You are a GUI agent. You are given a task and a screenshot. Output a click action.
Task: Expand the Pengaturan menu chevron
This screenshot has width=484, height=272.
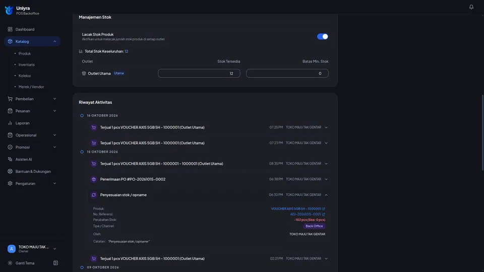click(x=54, y=183)
